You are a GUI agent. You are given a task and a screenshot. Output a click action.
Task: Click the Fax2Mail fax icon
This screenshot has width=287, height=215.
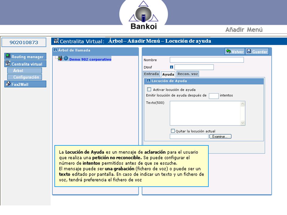coord(8,84)
